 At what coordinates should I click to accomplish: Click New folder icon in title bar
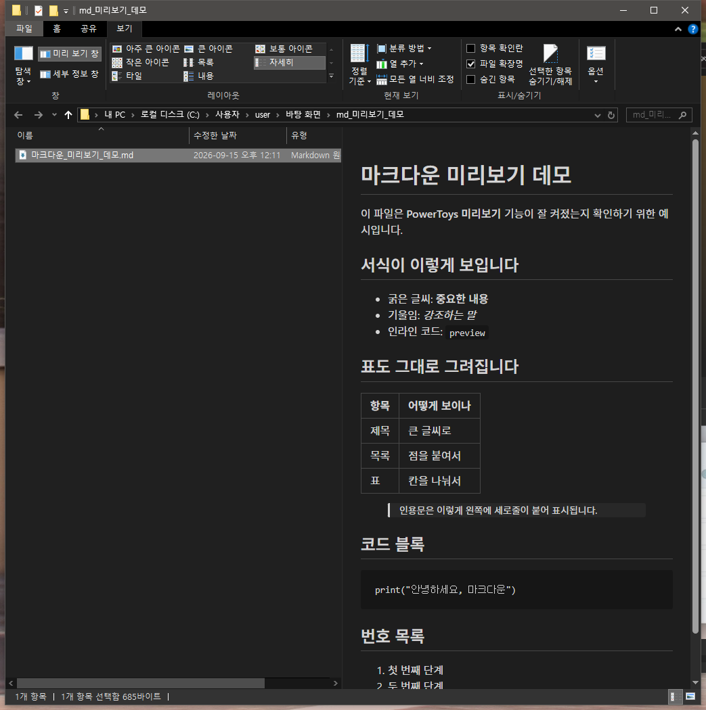pyautogui.click(x=53, y=10)
